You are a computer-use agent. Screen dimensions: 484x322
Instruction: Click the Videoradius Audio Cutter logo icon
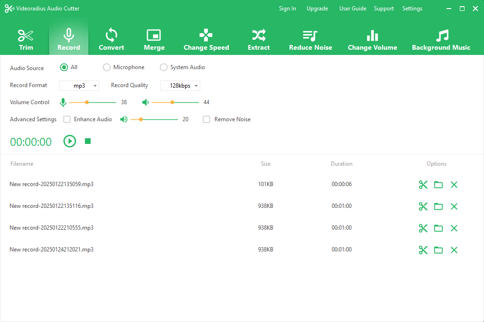coord(9,9)
